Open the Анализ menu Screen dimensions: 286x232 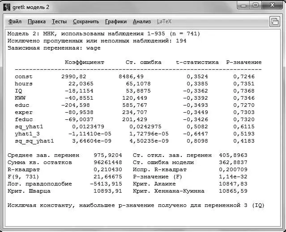(142, 21)
